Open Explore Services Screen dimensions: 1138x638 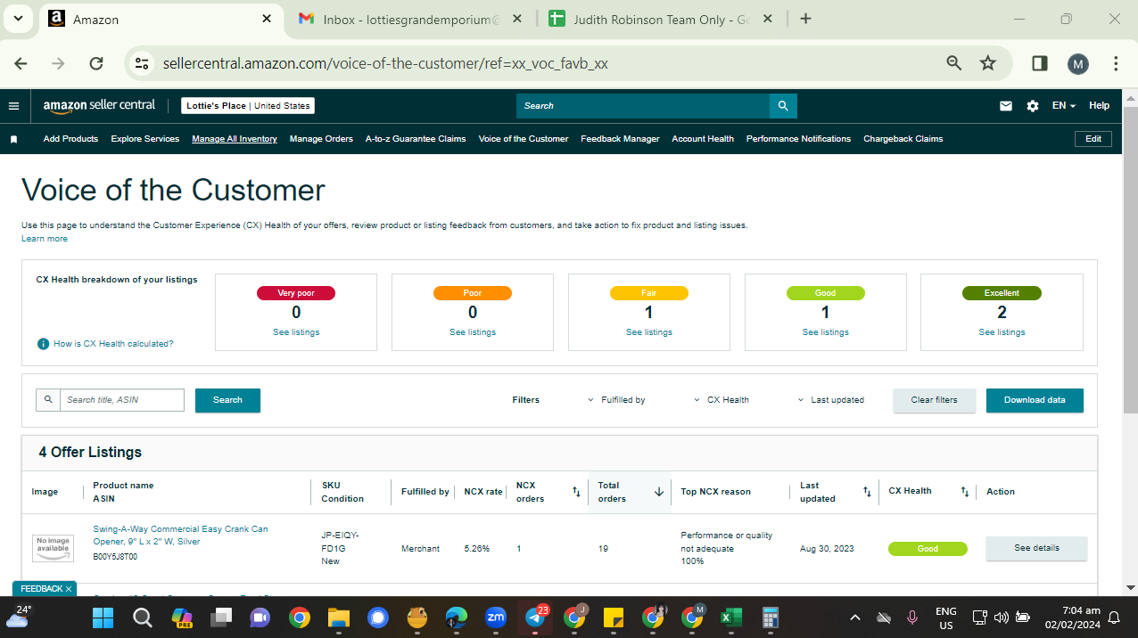click(x=144, y=139)
